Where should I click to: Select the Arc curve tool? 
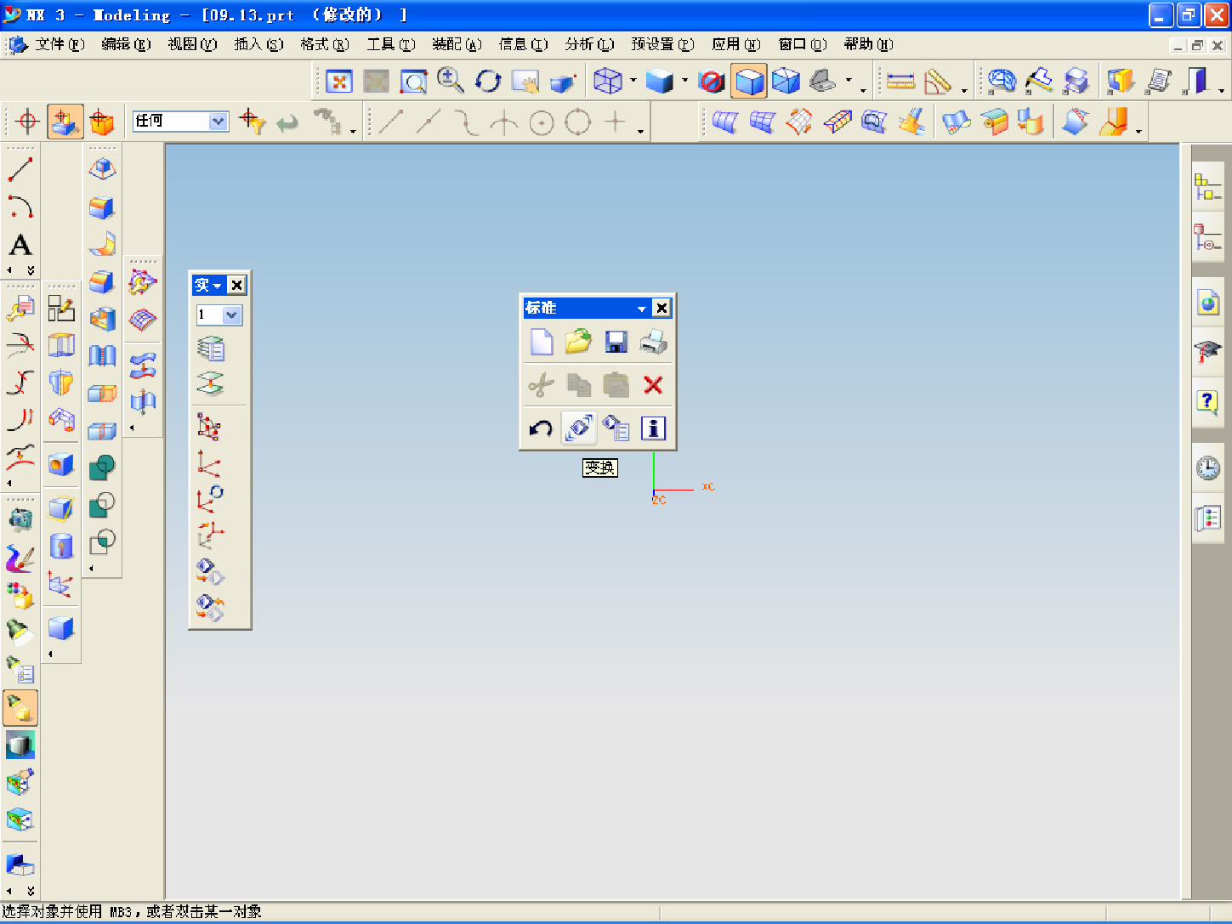click(20, 207)
